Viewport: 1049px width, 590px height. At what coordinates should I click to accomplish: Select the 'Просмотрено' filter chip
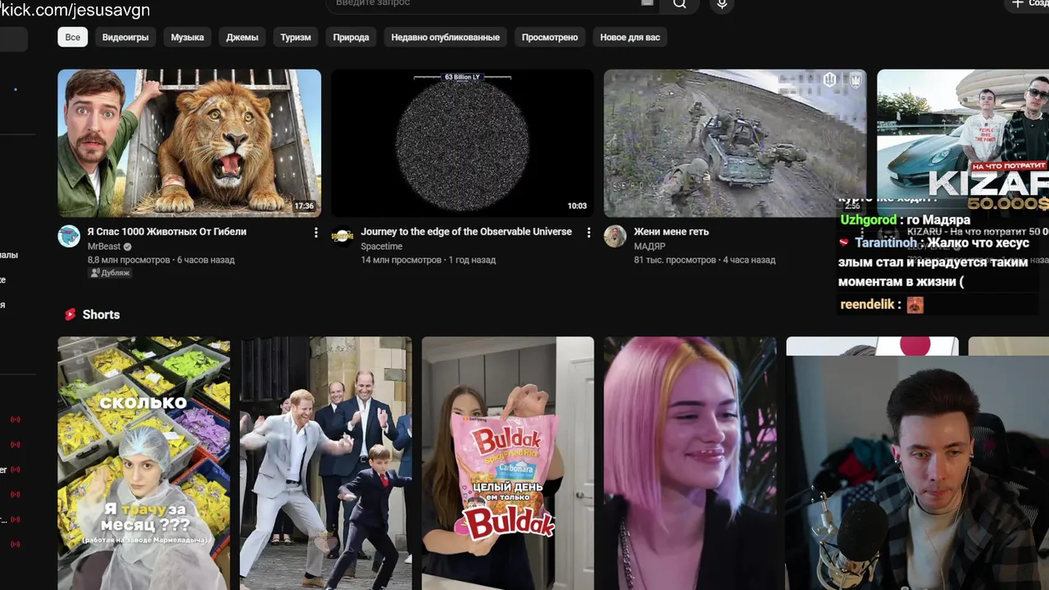click(x=550, y=37)
